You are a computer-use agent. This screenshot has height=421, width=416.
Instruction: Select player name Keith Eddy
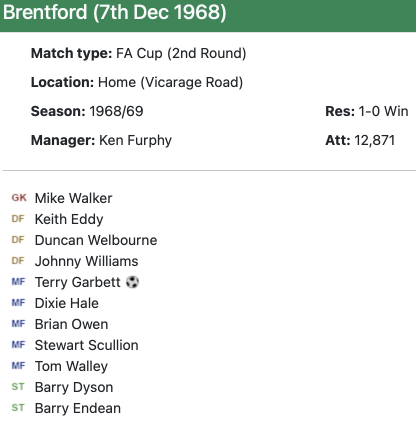pos(69,219)
